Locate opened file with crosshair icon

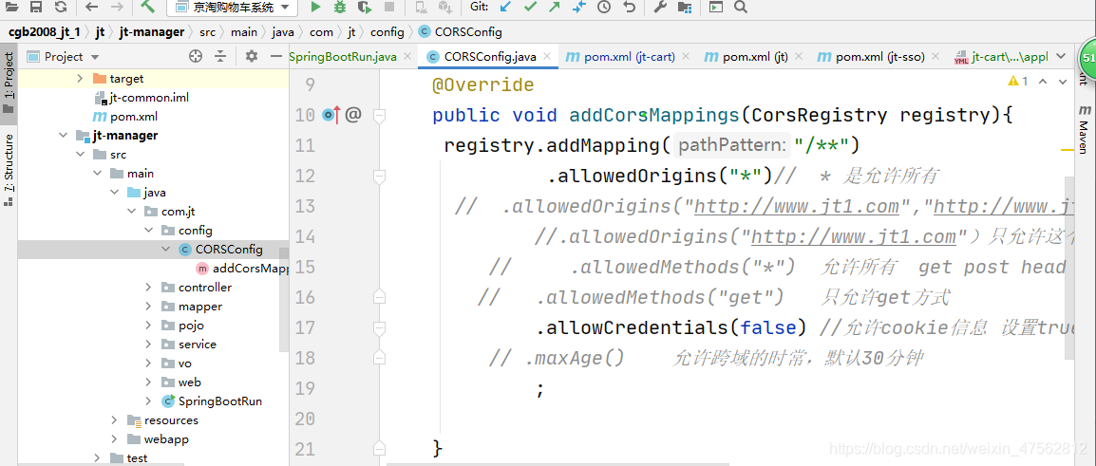196,57
